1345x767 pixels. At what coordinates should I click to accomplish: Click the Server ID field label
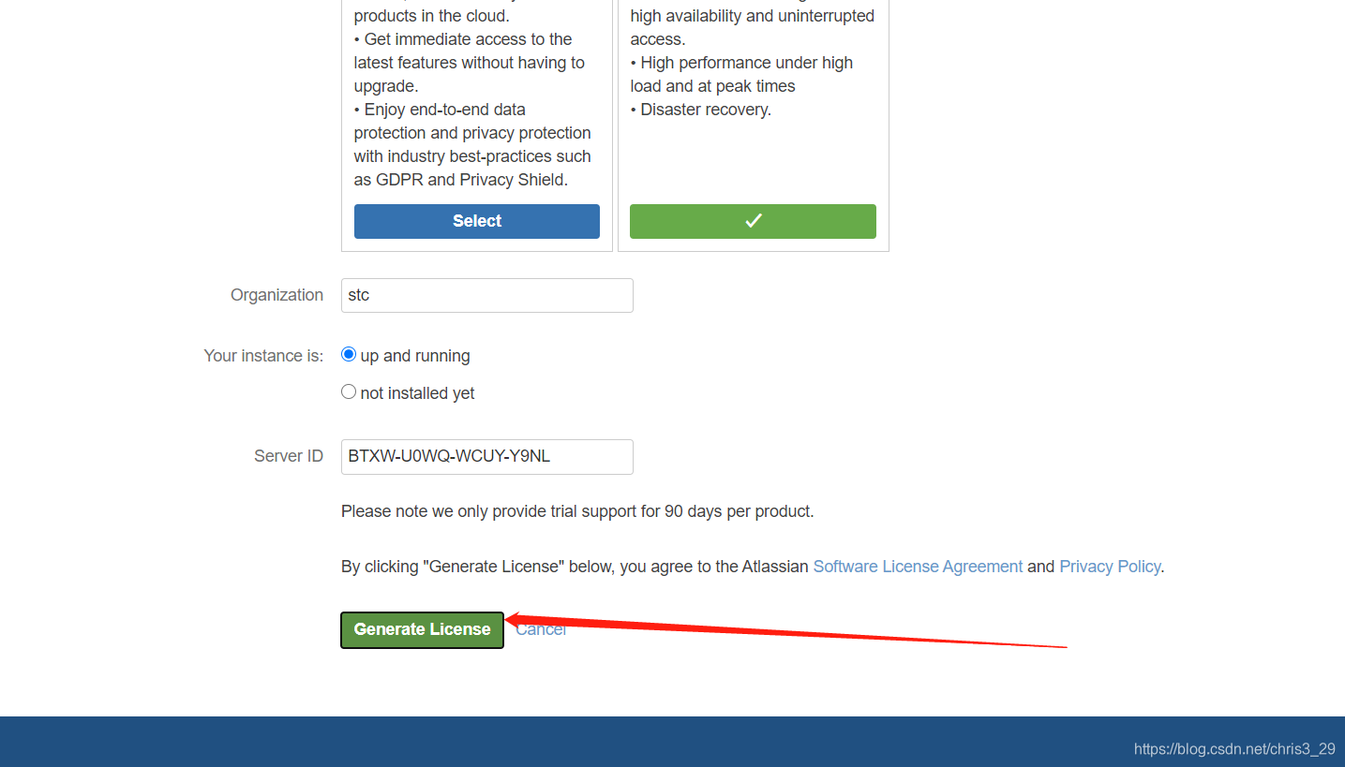289,456
